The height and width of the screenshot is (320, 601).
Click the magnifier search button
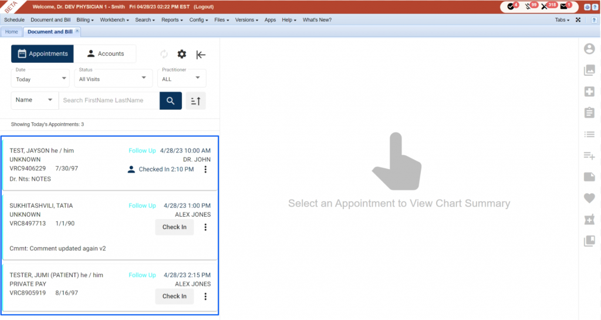click(x=171, y=101)
